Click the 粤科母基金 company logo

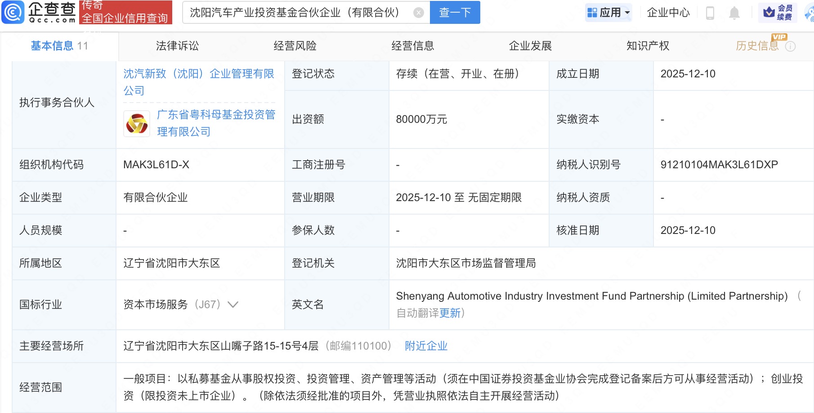pos(136,123)
